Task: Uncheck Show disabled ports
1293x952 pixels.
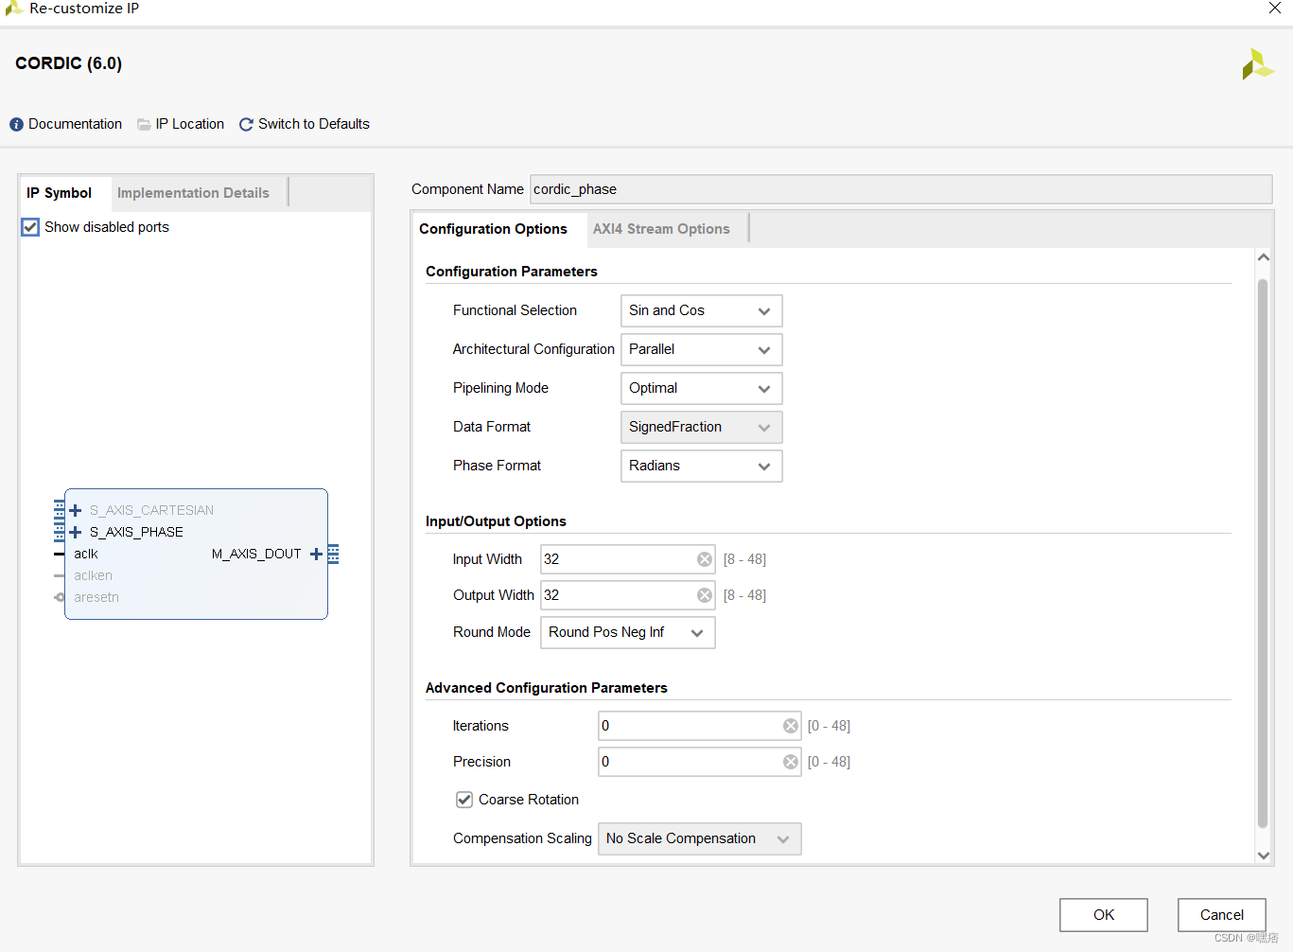Action: click(29, 226)
